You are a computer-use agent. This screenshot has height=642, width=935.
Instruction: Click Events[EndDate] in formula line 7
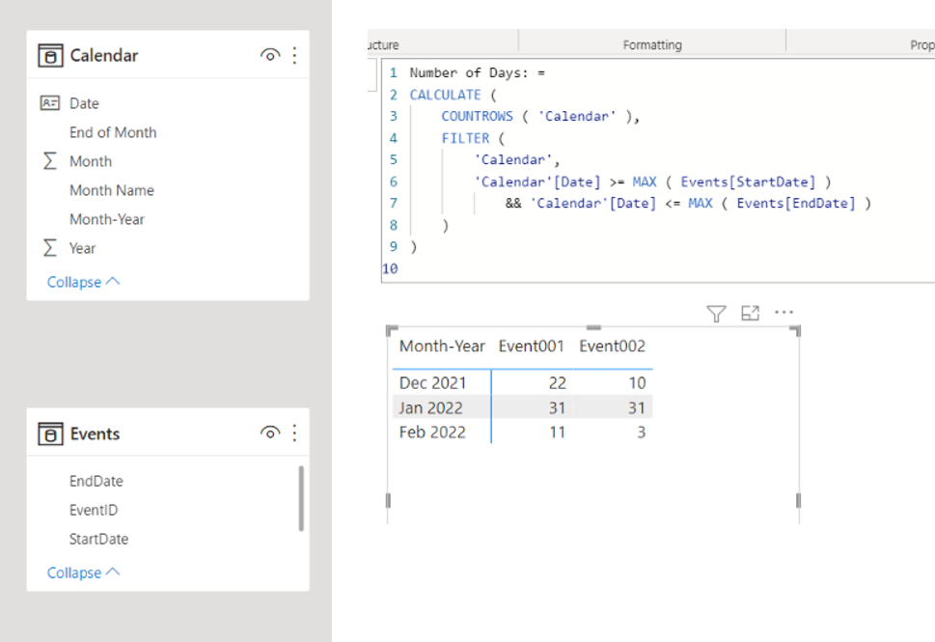tap(796, 204)
